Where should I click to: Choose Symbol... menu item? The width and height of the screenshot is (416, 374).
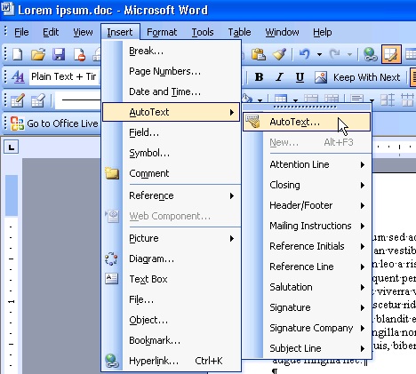click(x=171, y=153)
